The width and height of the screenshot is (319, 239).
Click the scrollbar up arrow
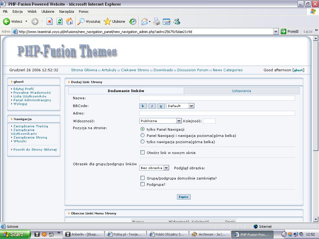coord(316,38)
